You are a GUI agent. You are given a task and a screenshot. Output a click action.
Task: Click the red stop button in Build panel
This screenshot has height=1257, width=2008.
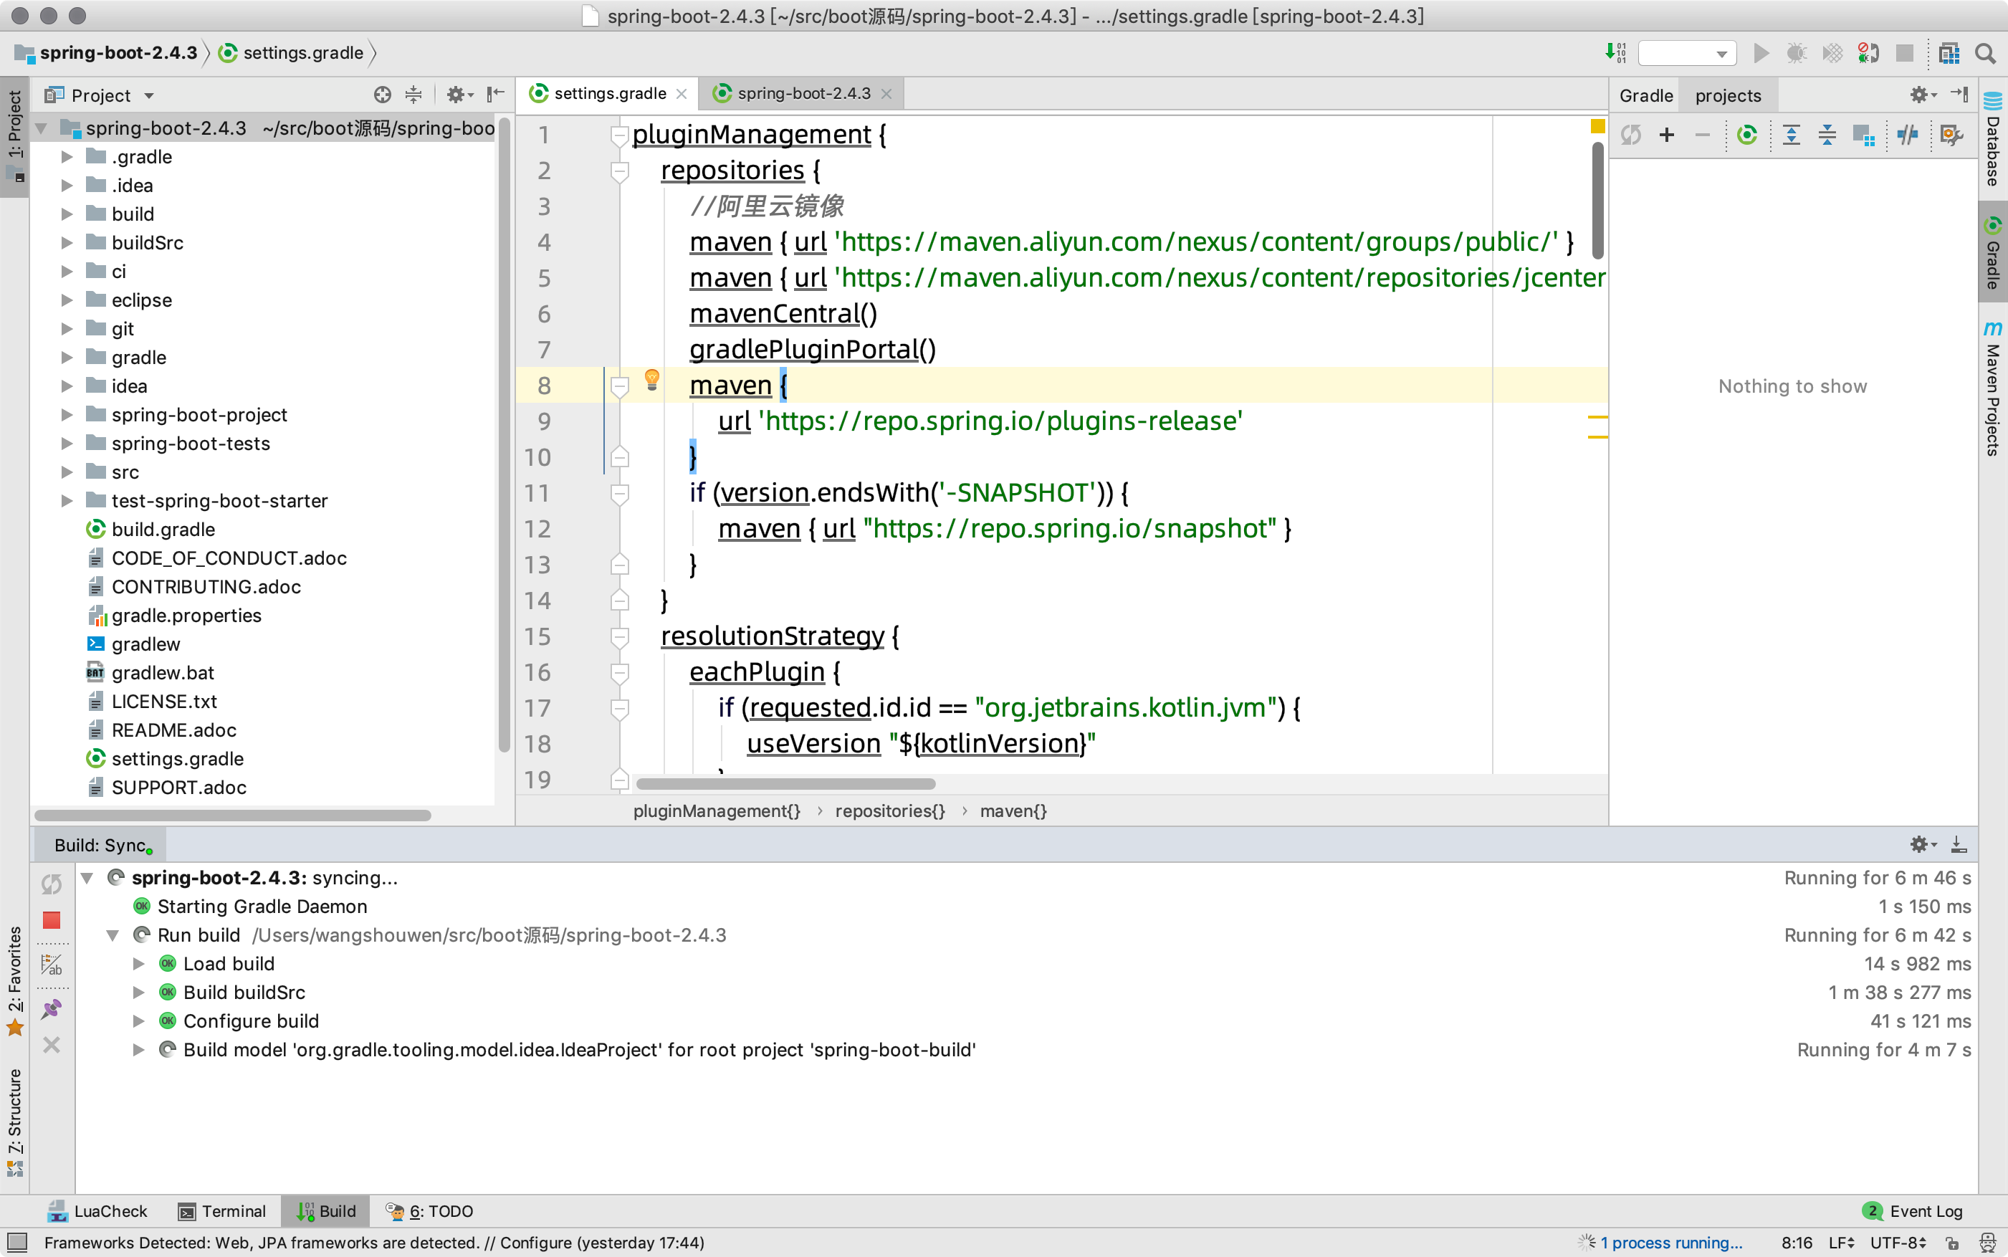(x=52, y=920)
